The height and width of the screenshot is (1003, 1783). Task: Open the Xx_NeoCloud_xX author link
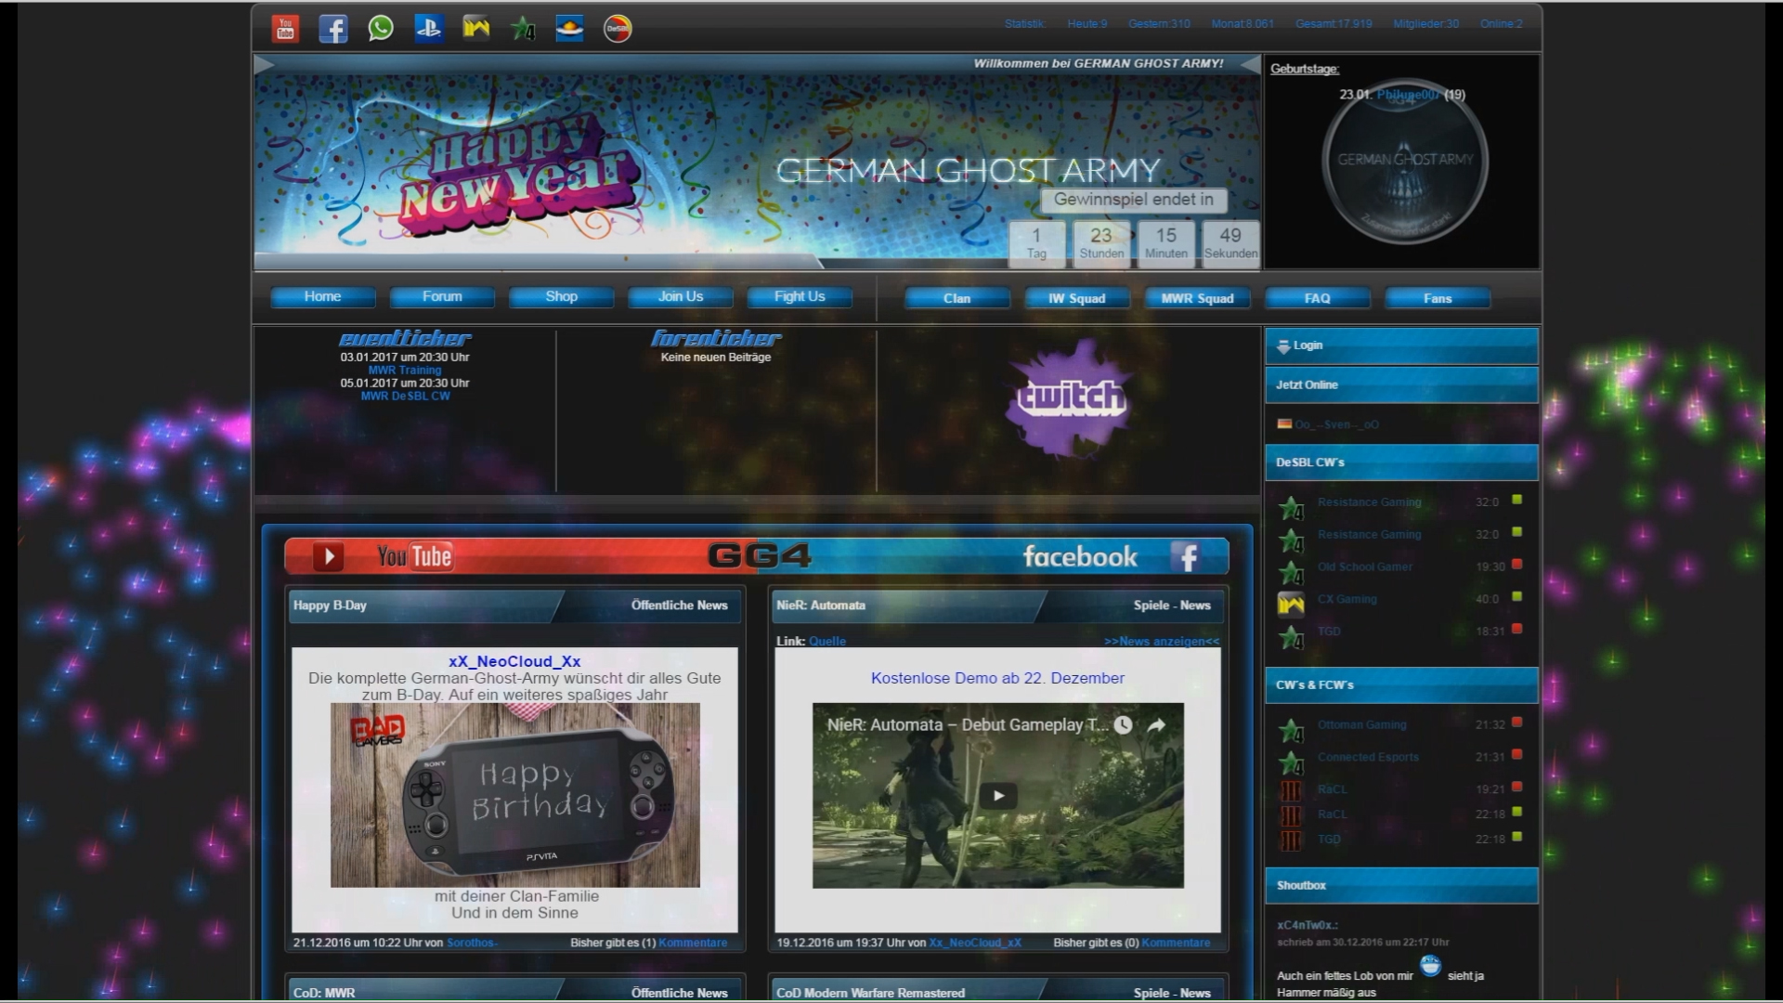975,943
